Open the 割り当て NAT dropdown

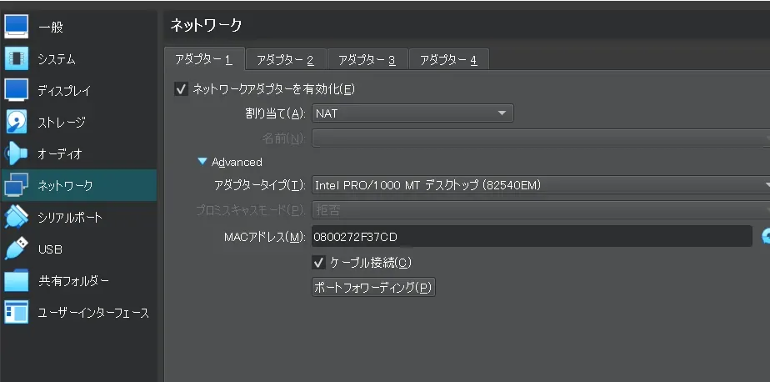(x=412, y=113)
